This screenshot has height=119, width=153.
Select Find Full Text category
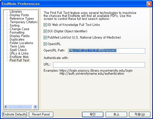click(19, 60)
